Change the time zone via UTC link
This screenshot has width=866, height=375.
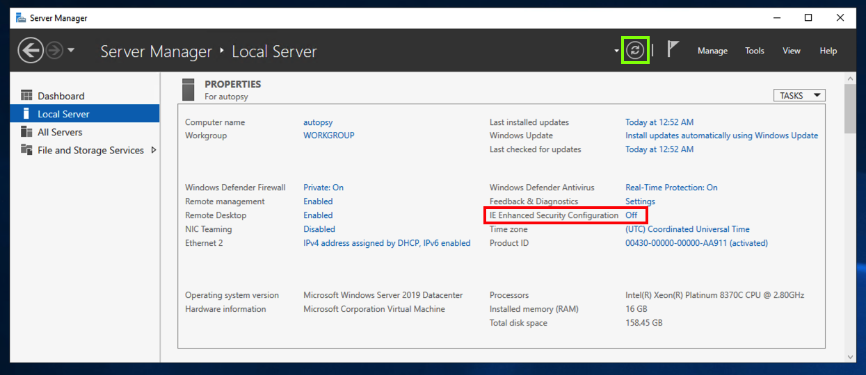pos(687,229)
